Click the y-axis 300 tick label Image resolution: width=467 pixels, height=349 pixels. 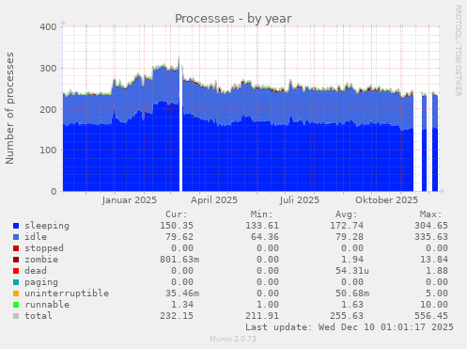pyautogui.click(x=48, y=69)
